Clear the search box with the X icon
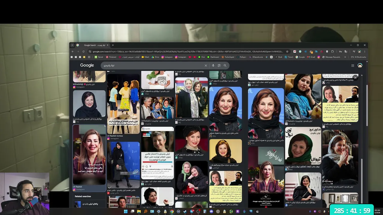Image resolution: width=383 pixels, height=215 pixels. [x=206, y=65]
